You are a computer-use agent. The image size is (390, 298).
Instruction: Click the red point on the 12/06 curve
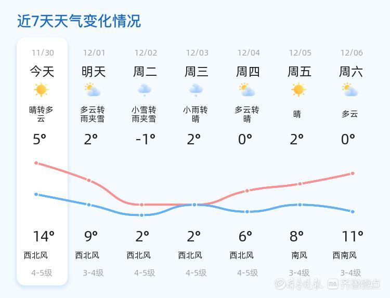click(353, 173)
